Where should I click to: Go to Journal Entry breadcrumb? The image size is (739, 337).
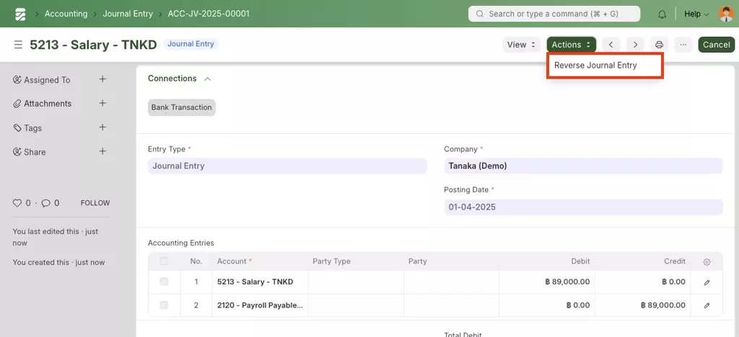128,14
